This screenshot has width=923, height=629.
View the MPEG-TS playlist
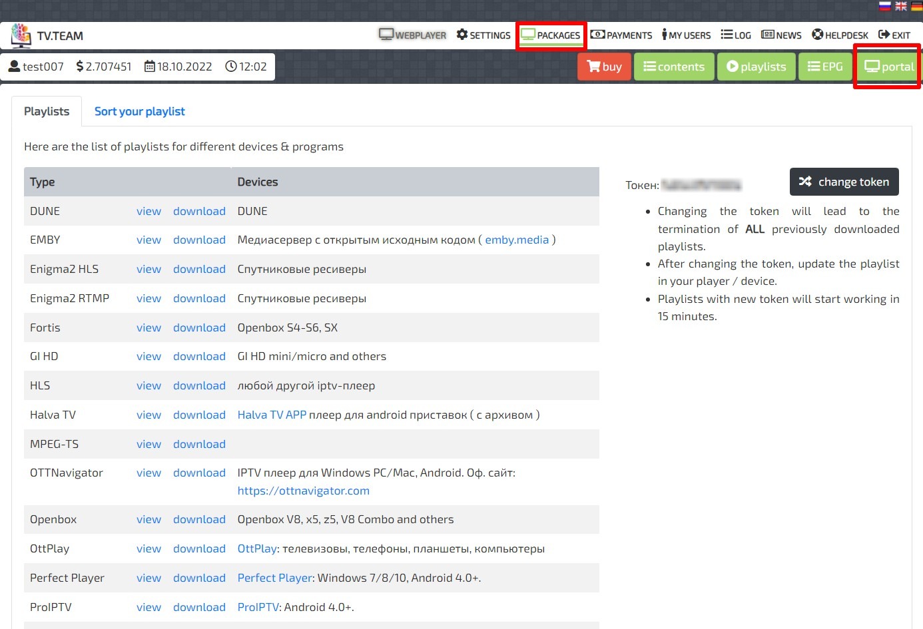(149, 444)
